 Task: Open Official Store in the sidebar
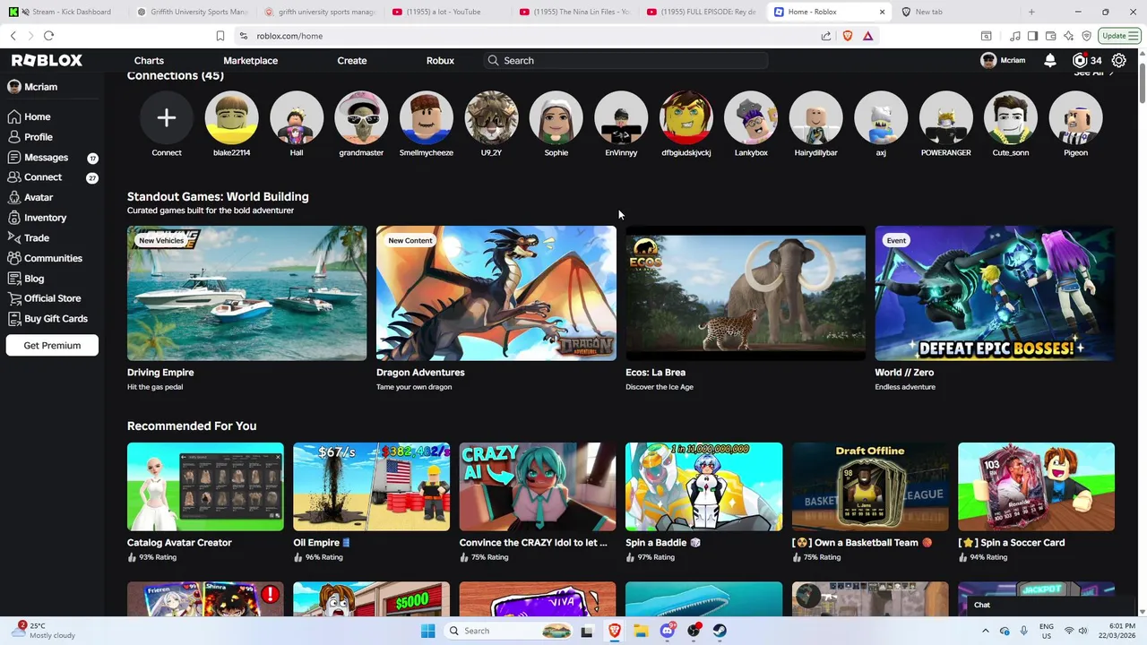coord(52,298)
